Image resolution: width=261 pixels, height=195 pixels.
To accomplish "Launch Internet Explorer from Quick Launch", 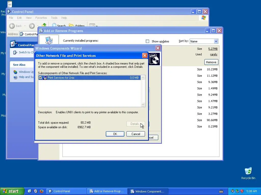I will click(30, 191).
